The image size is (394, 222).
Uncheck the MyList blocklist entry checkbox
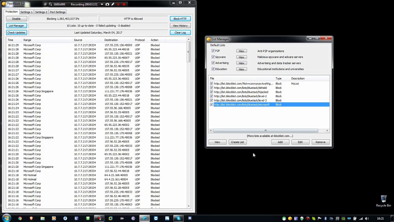211,84
